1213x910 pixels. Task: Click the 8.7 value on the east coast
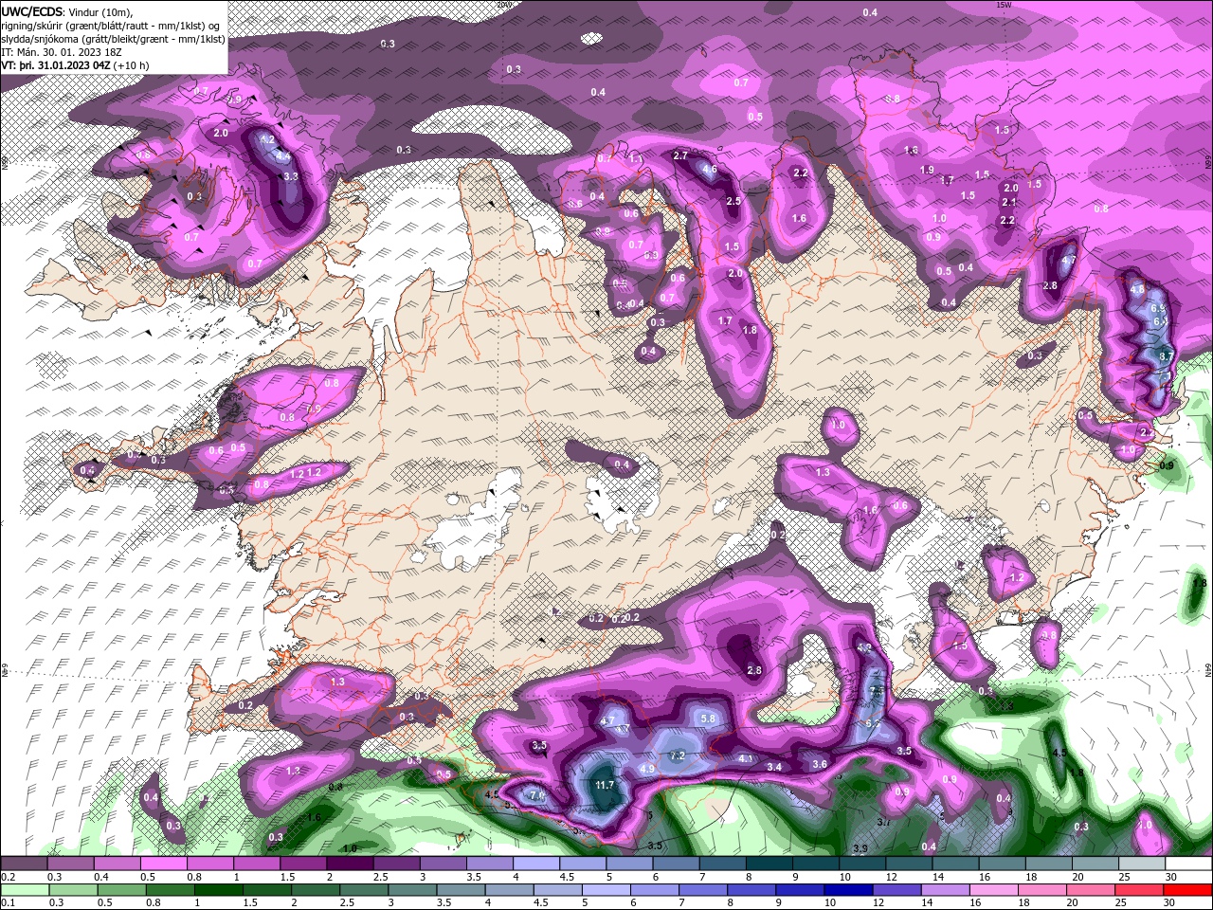(1167, 356)
